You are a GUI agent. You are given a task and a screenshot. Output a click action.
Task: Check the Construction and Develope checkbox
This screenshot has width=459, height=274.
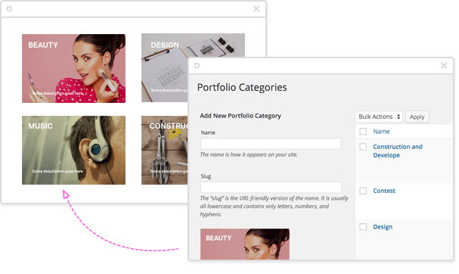(x=363, y=147)
